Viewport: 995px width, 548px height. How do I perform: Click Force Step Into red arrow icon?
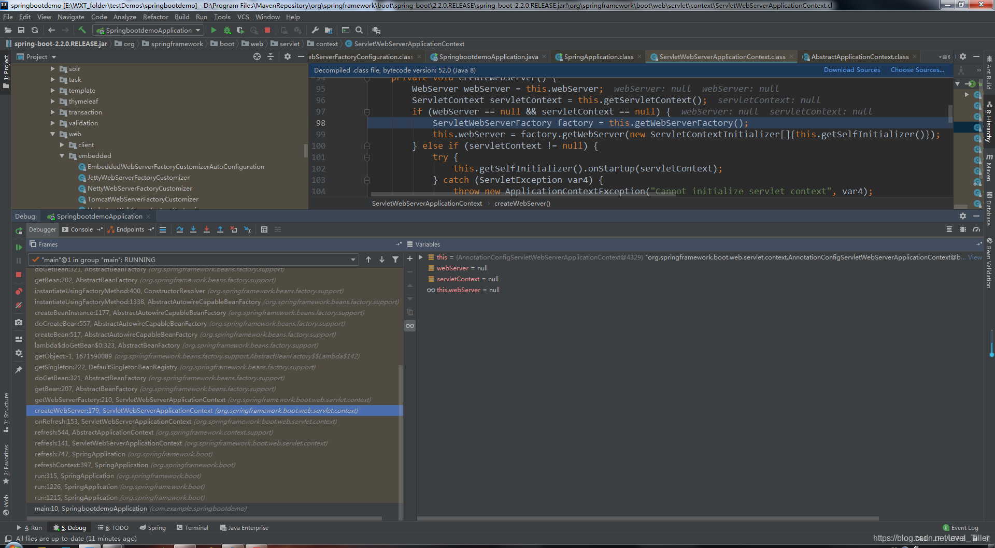point(207,229)
